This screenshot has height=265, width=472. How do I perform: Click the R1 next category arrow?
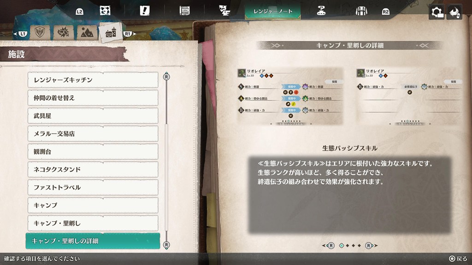pos(130,34)
